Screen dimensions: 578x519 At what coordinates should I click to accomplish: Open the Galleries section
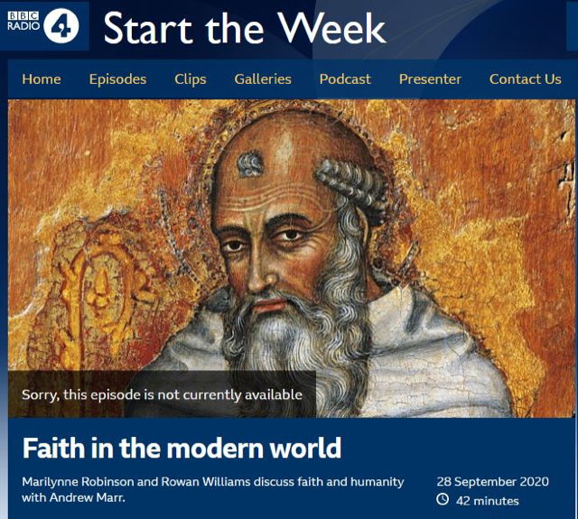263,79
